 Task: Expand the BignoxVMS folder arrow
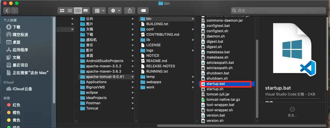[x=133, y=87]
